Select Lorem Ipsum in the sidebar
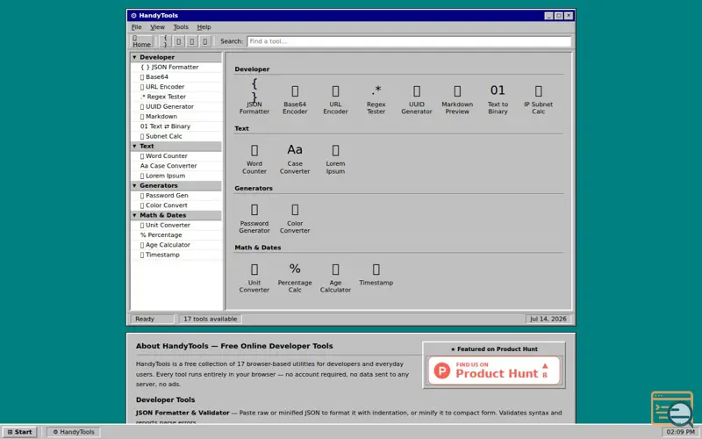702x439 pixels. click(176, 176)
